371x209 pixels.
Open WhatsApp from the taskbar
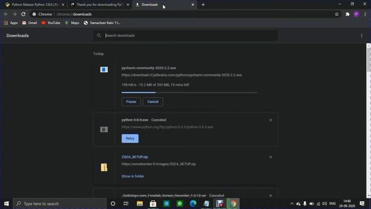180,204
